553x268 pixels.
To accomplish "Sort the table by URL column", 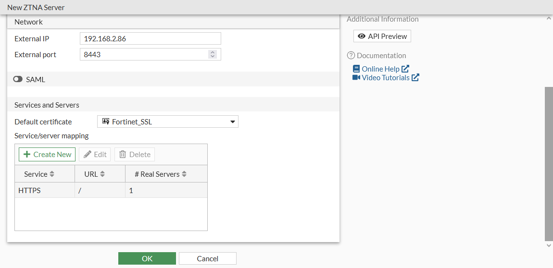I will 102,174.
